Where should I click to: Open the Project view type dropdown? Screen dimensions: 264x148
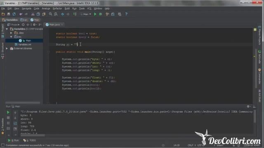pos(13,25)
